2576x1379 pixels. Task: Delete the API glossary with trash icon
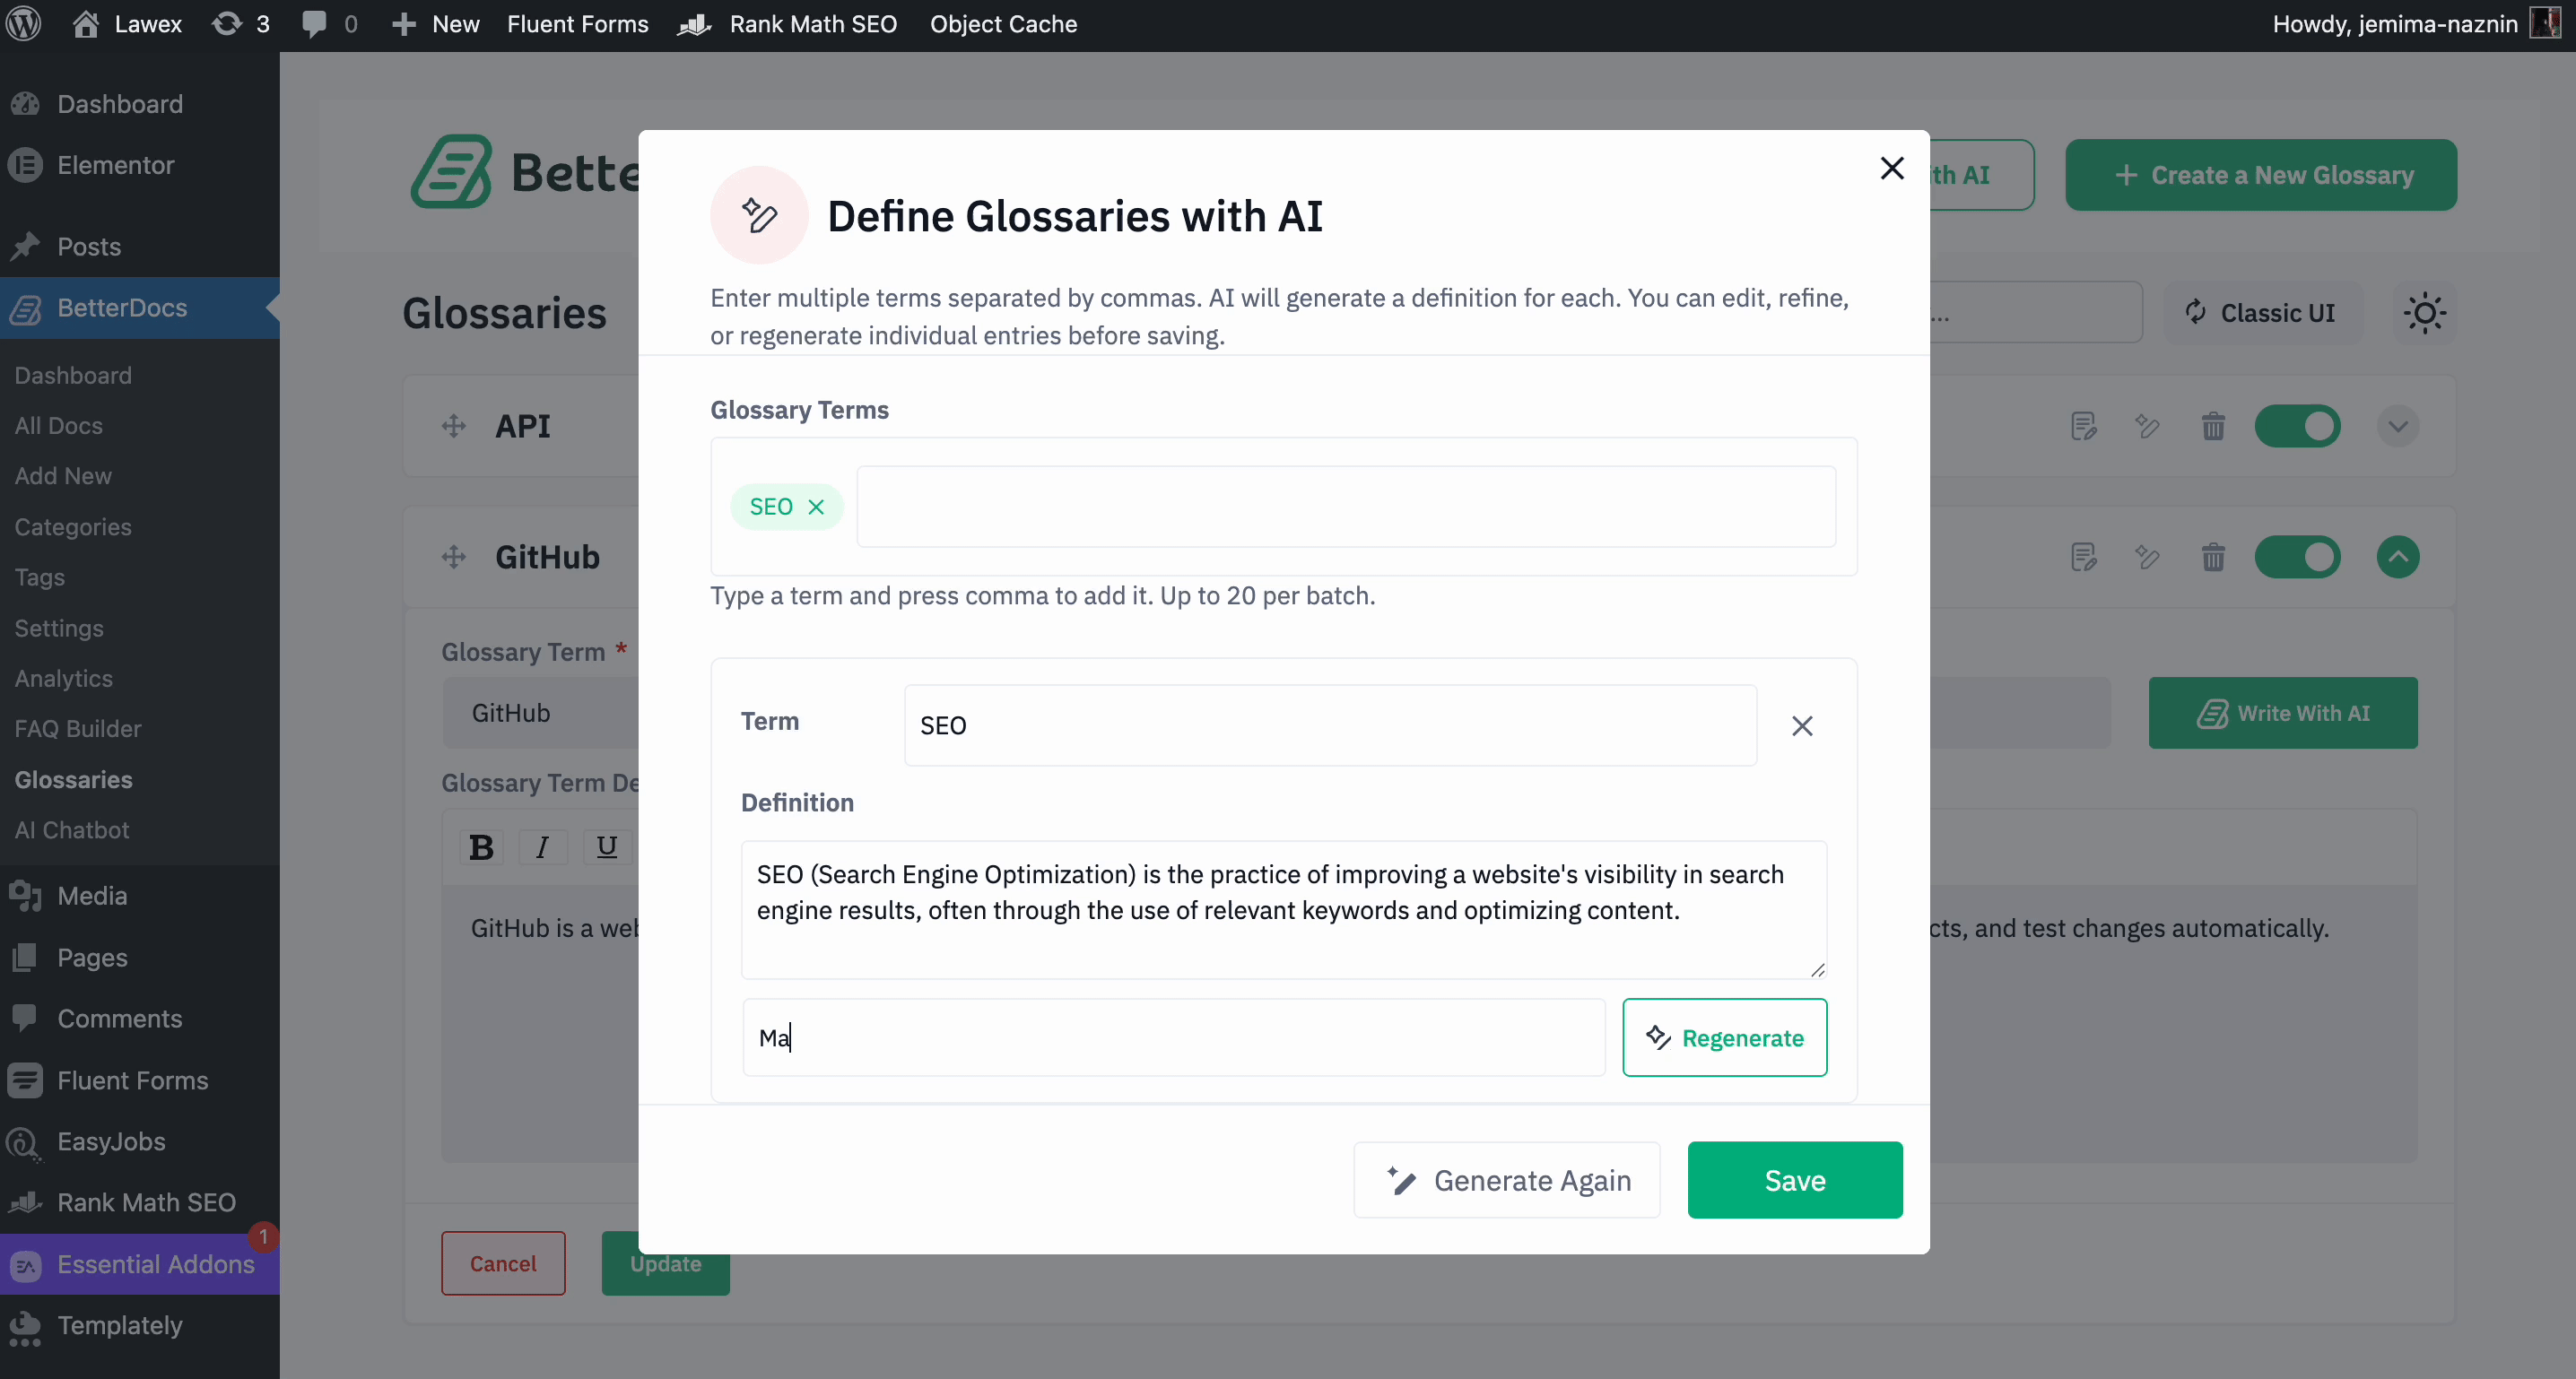(x=2213, y=427)
